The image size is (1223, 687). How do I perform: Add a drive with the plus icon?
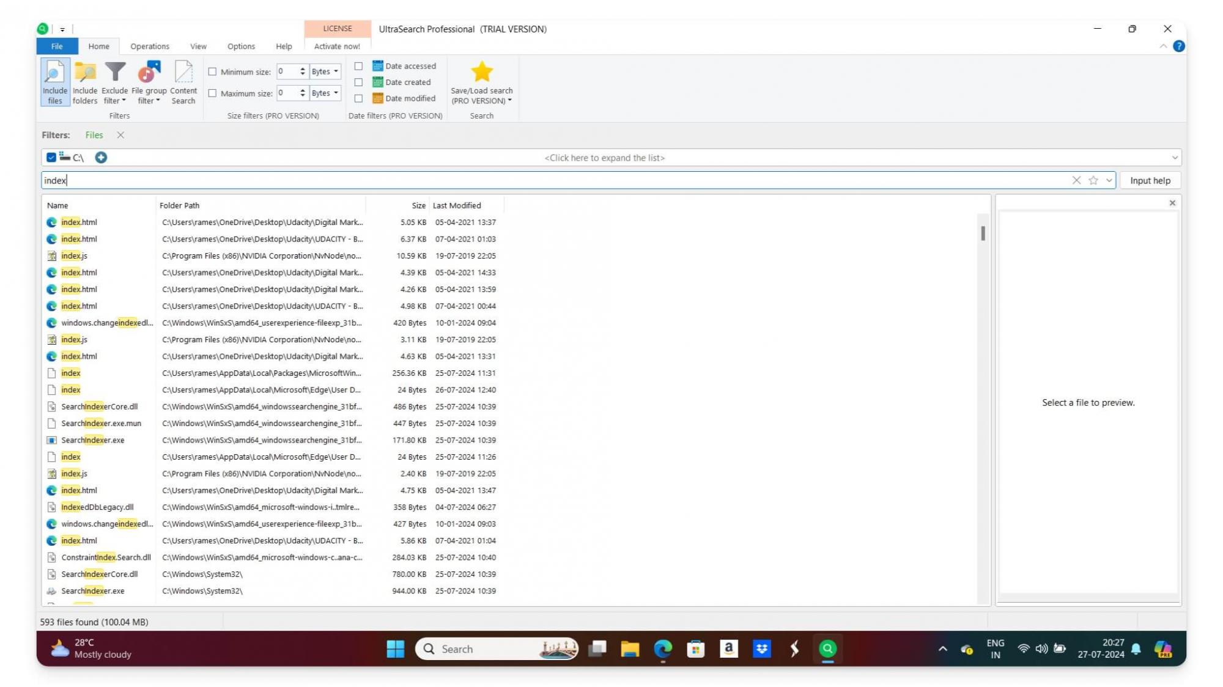coord(101,158)
